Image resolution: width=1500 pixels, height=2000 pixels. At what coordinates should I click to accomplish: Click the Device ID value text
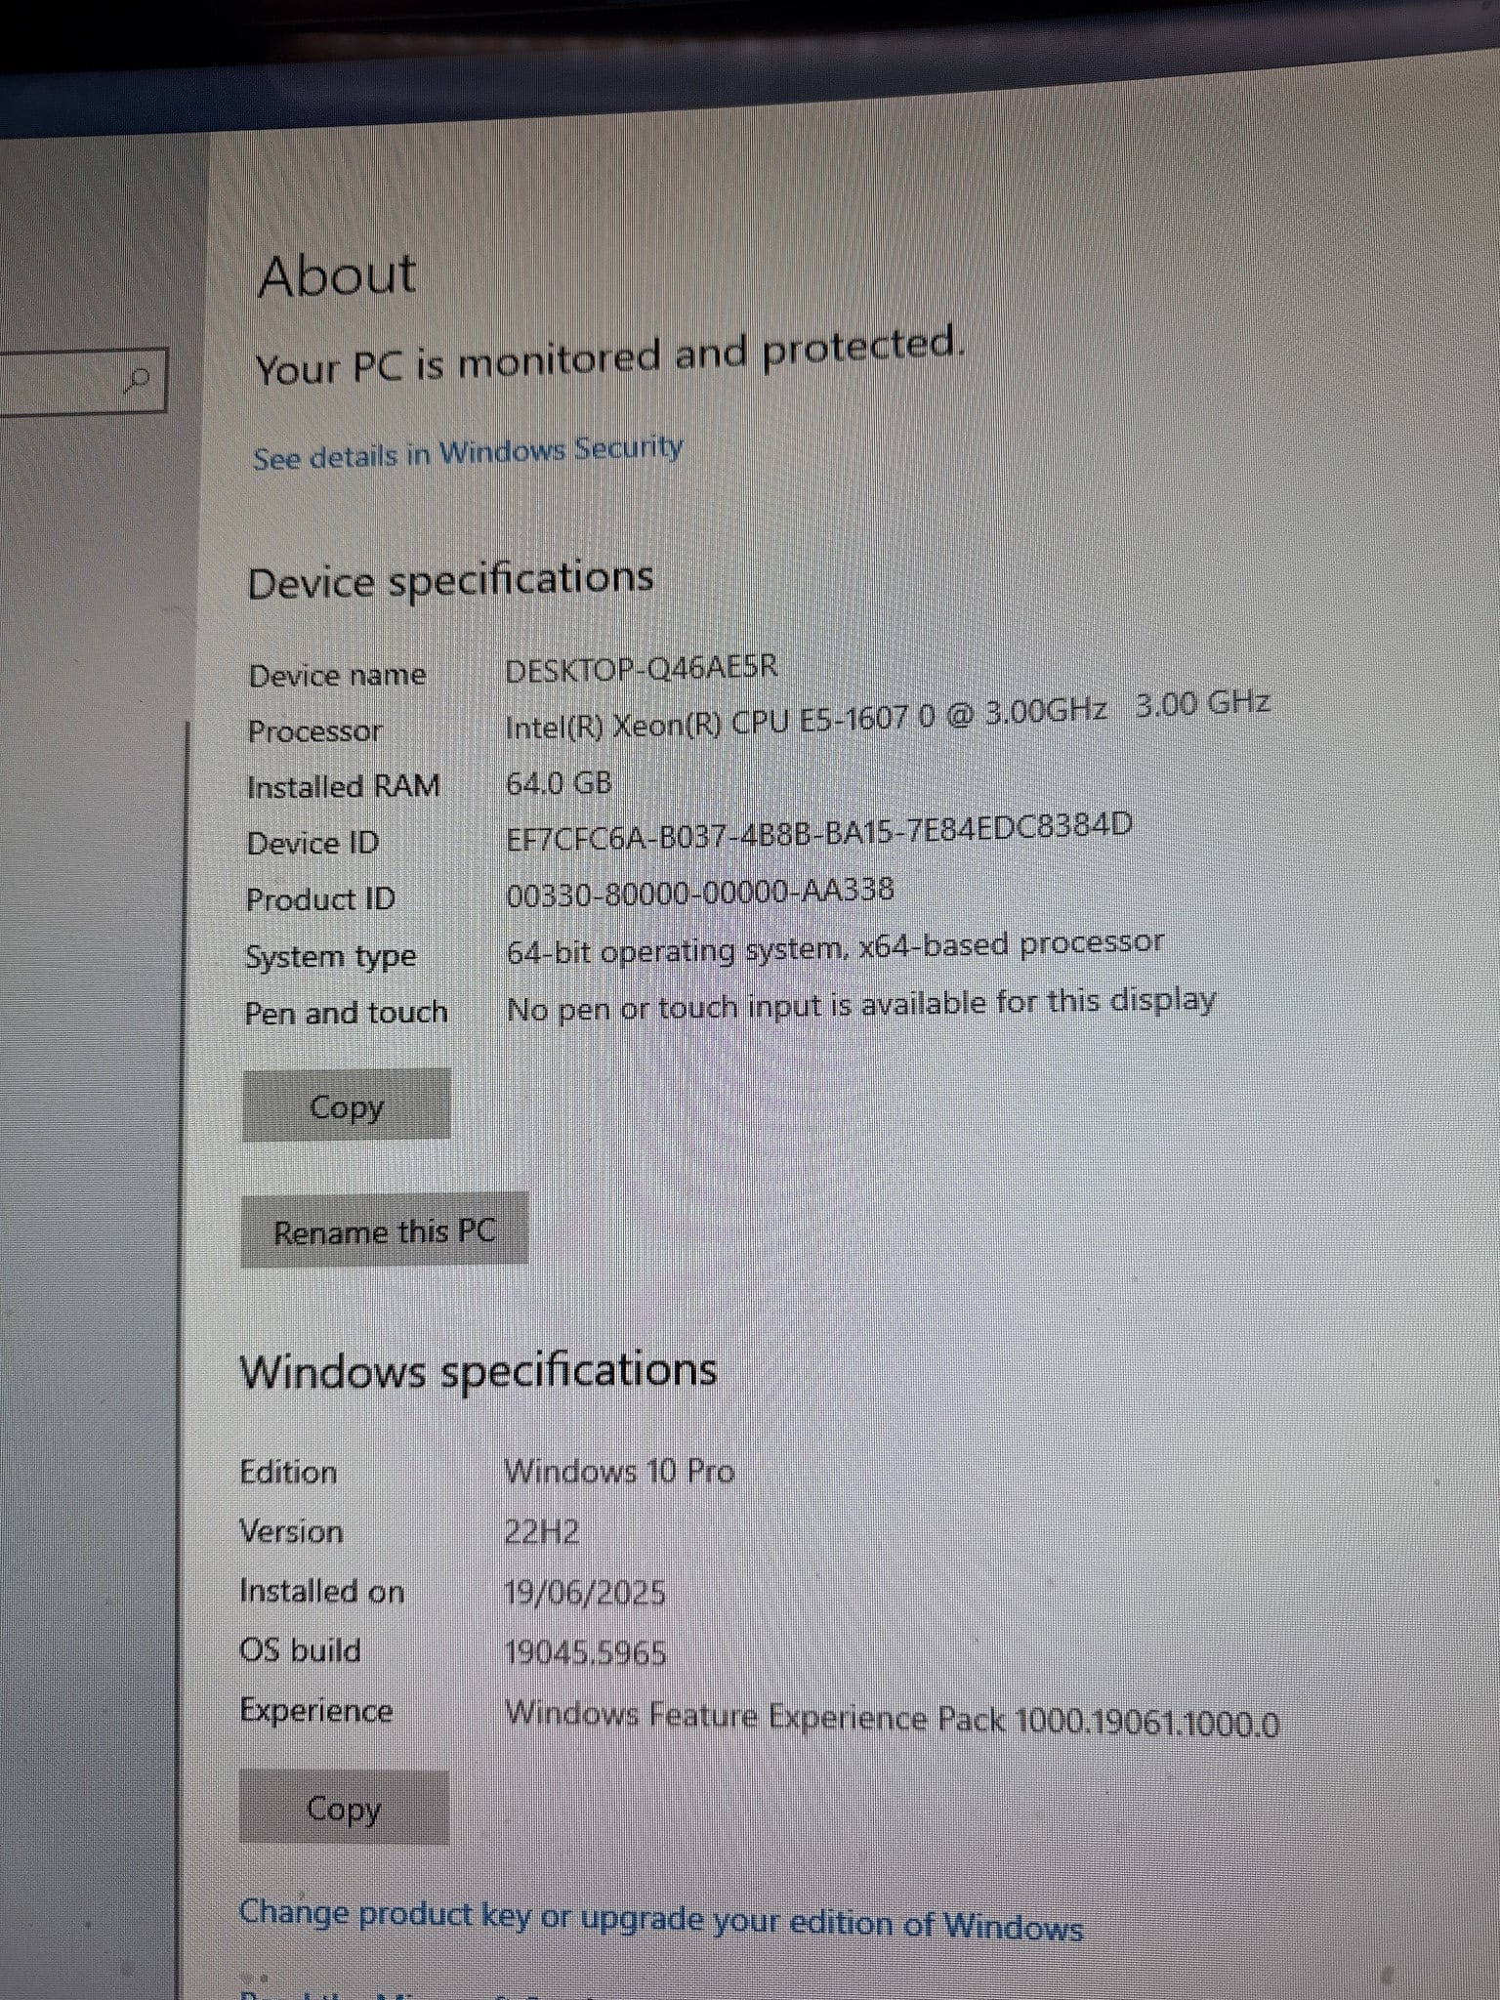[x=818, y=833]
